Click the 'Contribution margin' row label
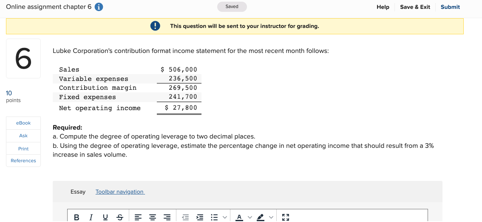 (x=97, y=88)
